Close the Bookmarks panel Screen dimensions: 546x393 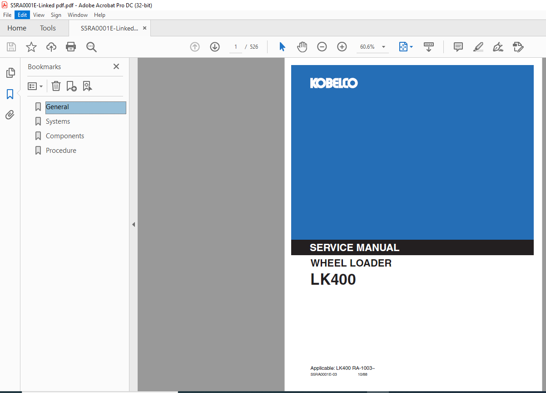(116, 66)
